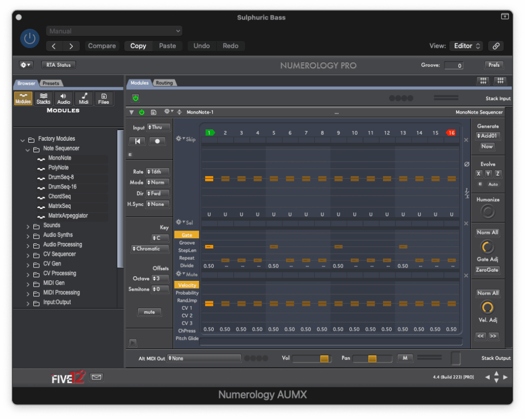This screenshot has width=525, height=419.
Task: Open the Stacks browser icon
Action: pyautogui.click(x=43, y=99)
